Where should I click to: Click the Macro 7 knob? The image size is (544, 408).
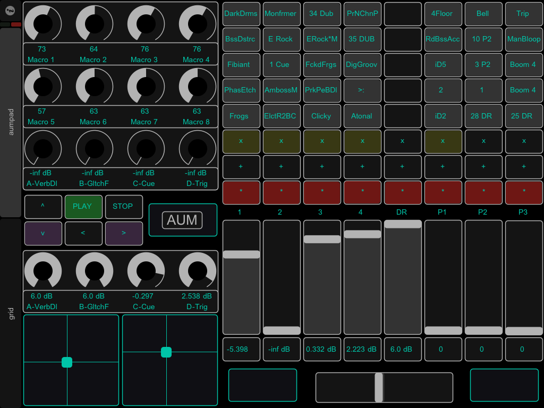[146, 86]
